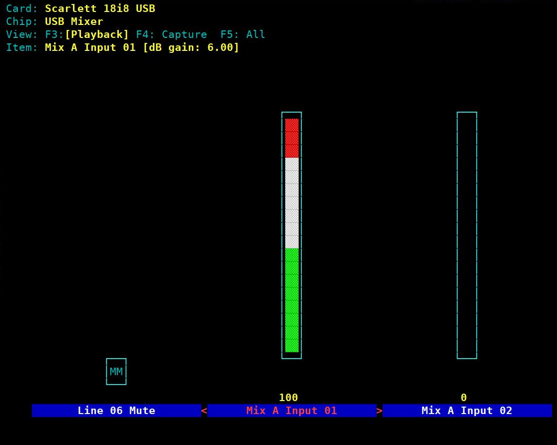The image size is (557, 445).
Task: Click the volume value 0
Action: [464, 398]
